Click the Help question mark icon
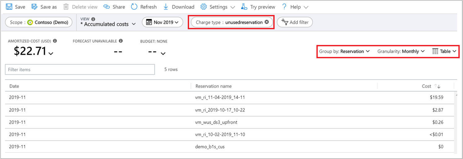The height and width of the screenshot is (159, 463). (284, 7)
